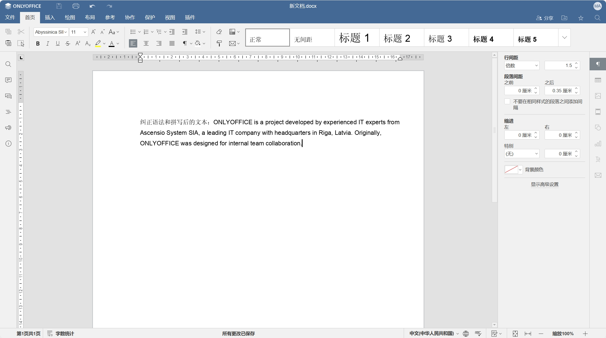Switch to the 协作 tab
606x338 pixels.
point(130,18)
